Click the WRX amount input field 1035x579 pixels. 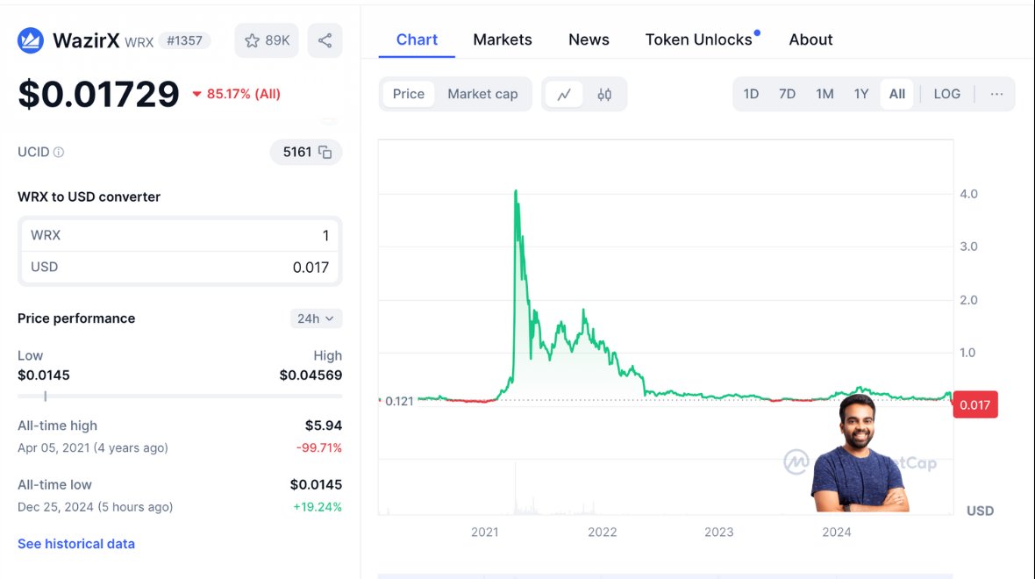click(180, 235)
